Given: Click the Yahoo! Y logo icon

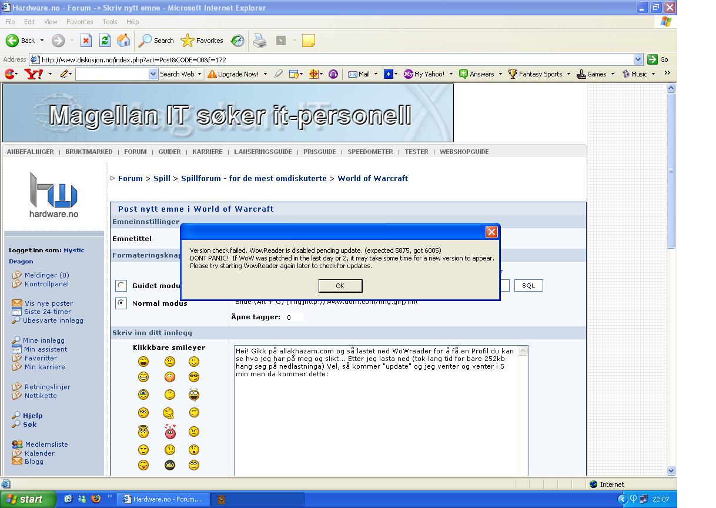Looking at the screenshot, I should point(33,74).
